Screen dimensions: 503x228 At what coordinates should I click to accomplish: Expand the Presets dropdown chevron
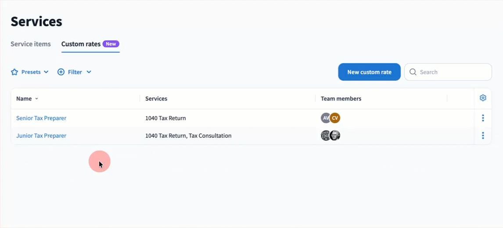[46, 72]
